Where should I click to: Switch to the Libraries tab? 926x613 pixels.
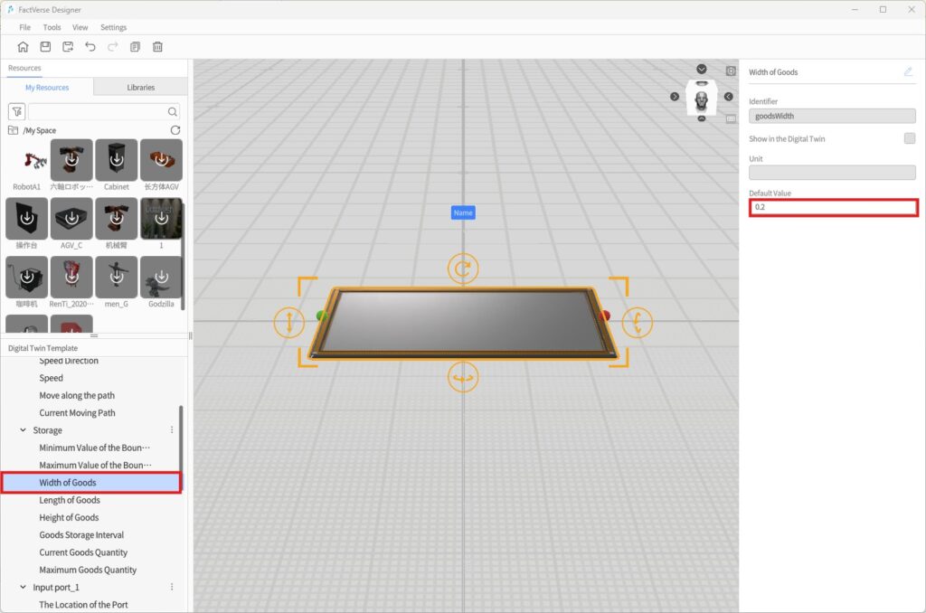tap(140, 88)
